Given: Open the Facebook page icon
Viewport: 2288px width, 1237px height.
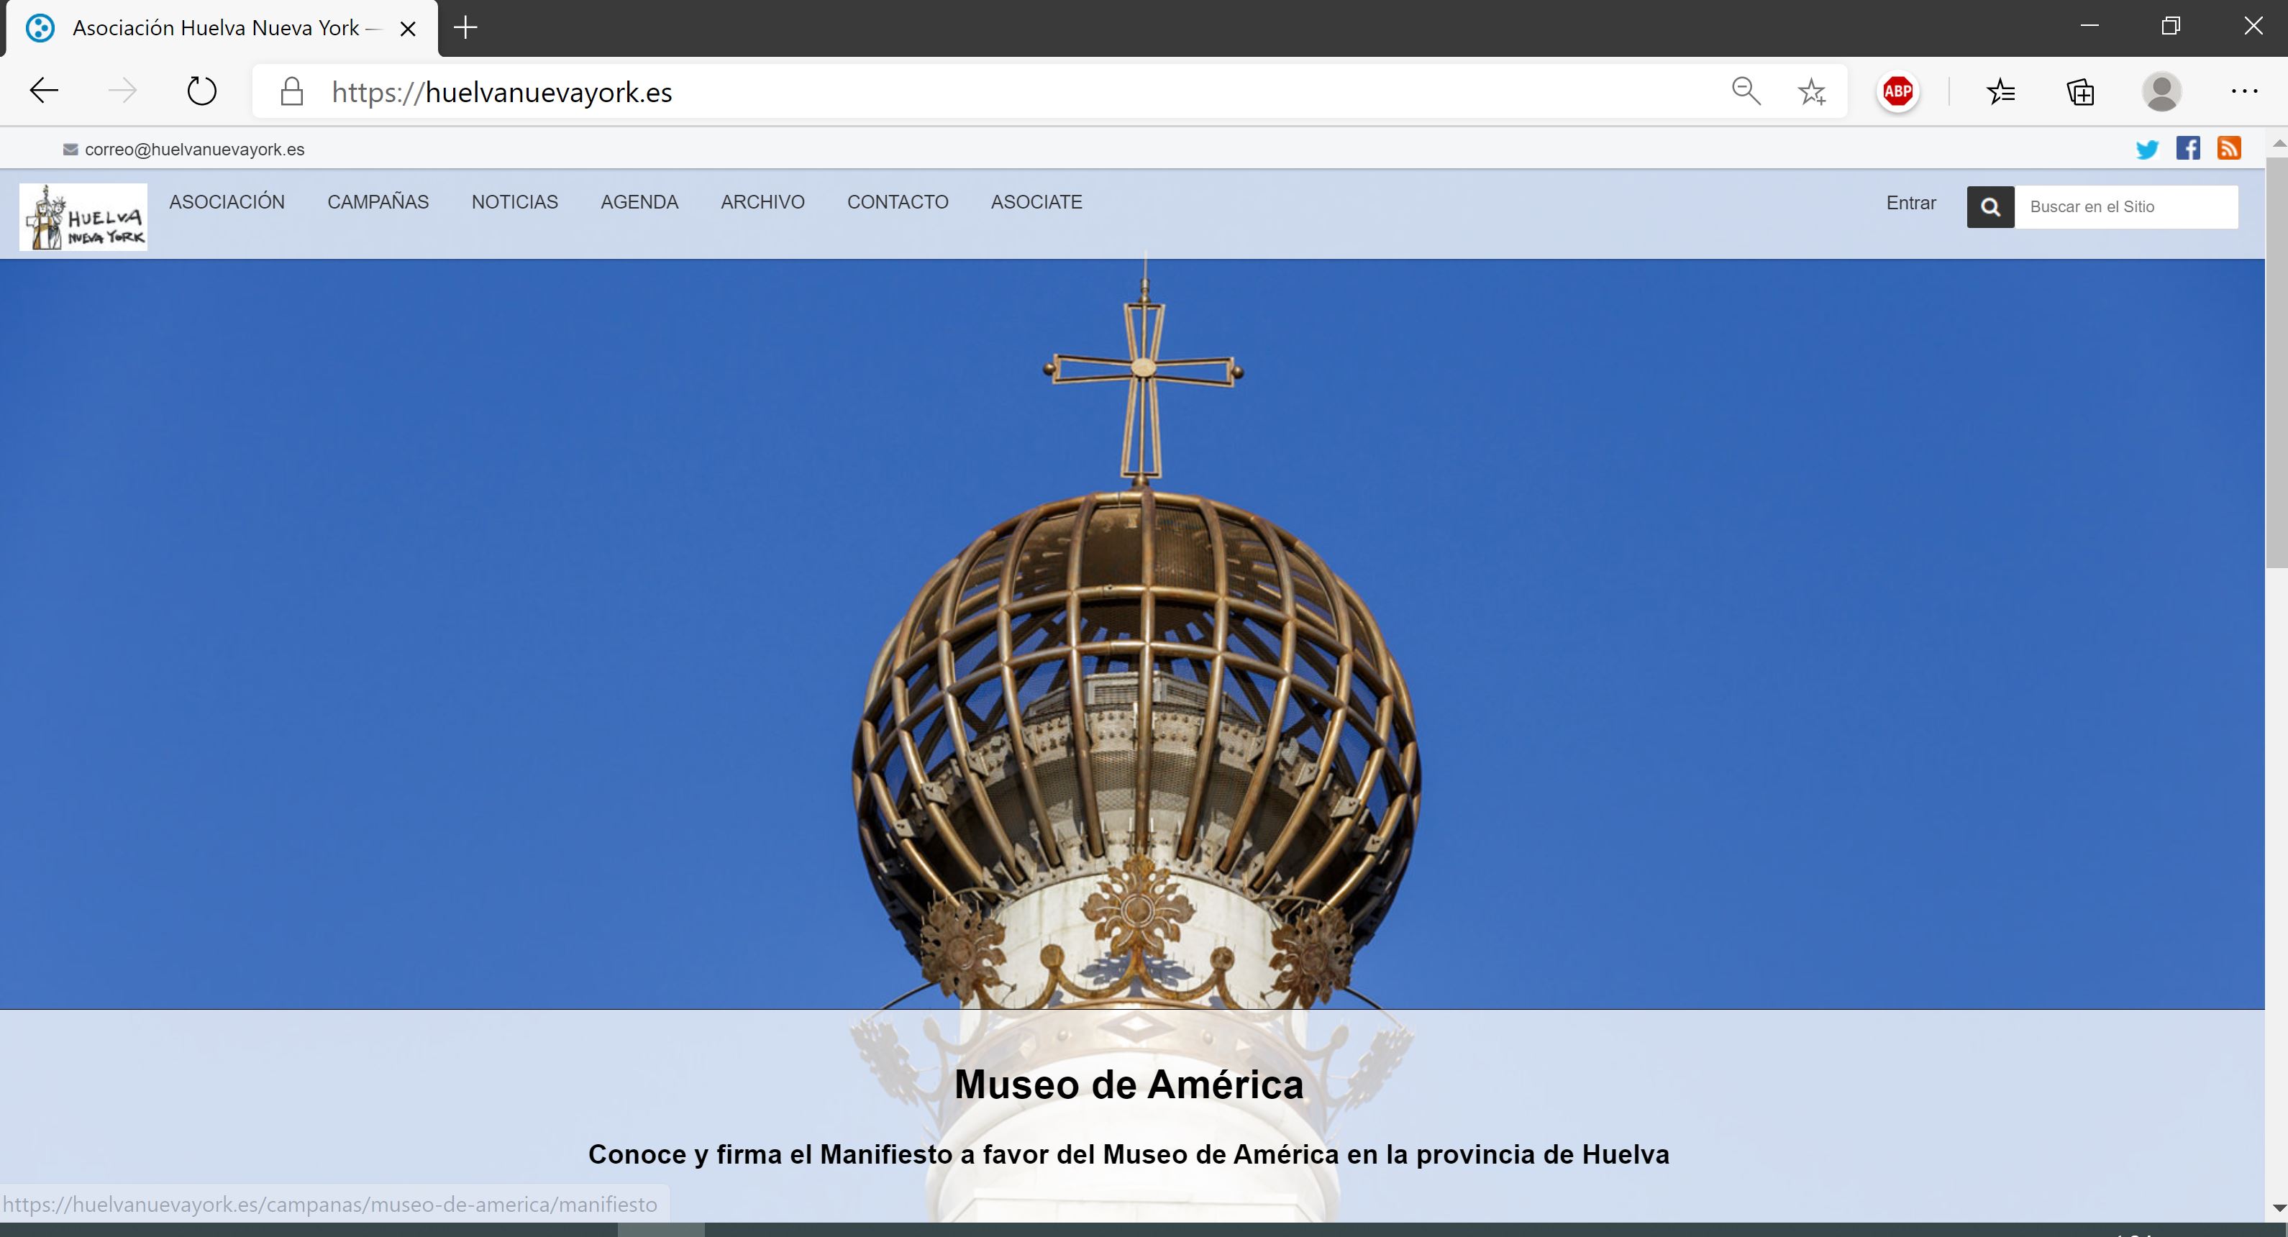Looking at the screenshot, I should pos(2187,148).
